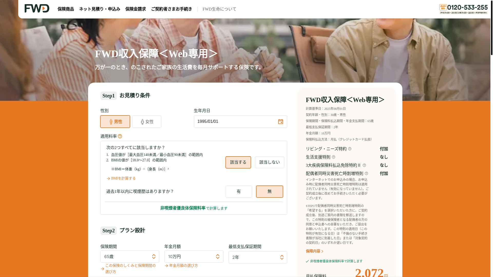This screenshot has width=493, height=277.
Task: Choose 該当する for health conditions
Action: tap(238, 162)
